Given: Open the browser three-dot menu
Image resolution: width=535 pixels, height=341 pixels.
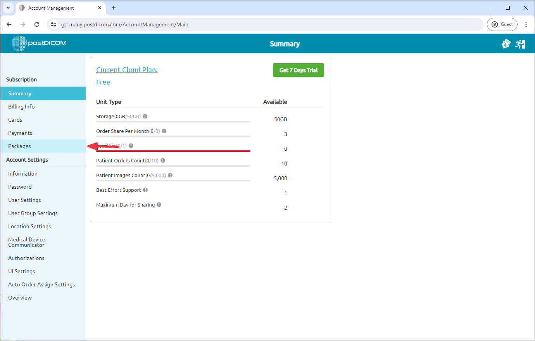Looking at the screenshot, I should coord(526,24).
